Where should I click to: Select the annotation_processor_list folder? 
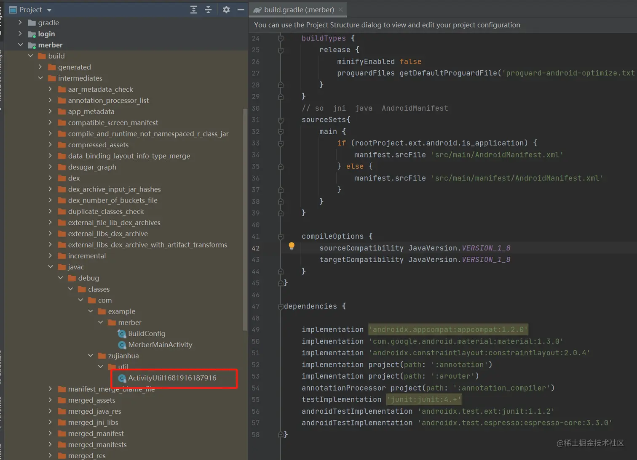point(108,100)
